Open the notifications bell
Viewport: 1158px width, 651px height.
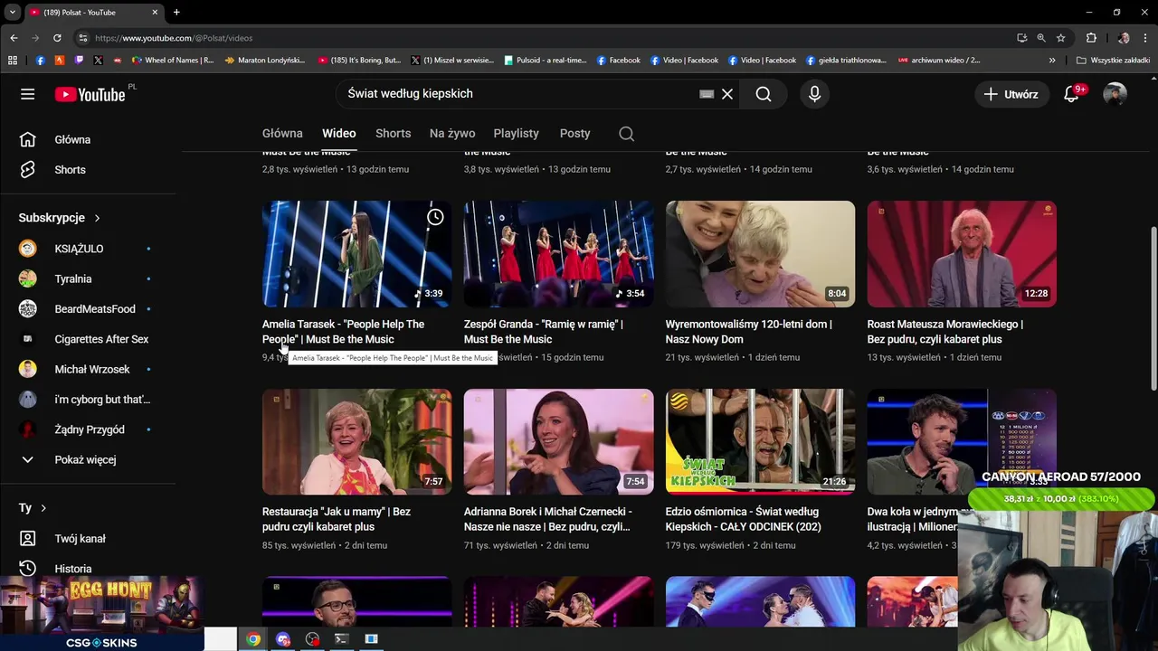coord(1072,94)
